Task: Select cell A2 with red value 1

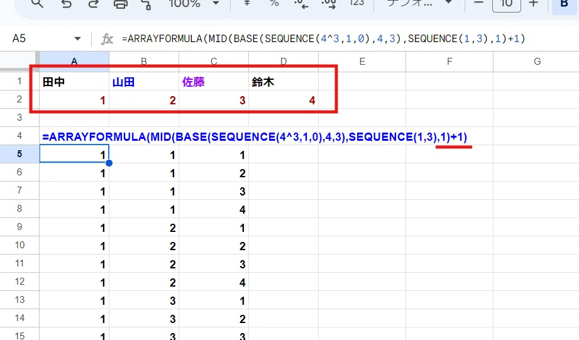Action: point(74,100)
